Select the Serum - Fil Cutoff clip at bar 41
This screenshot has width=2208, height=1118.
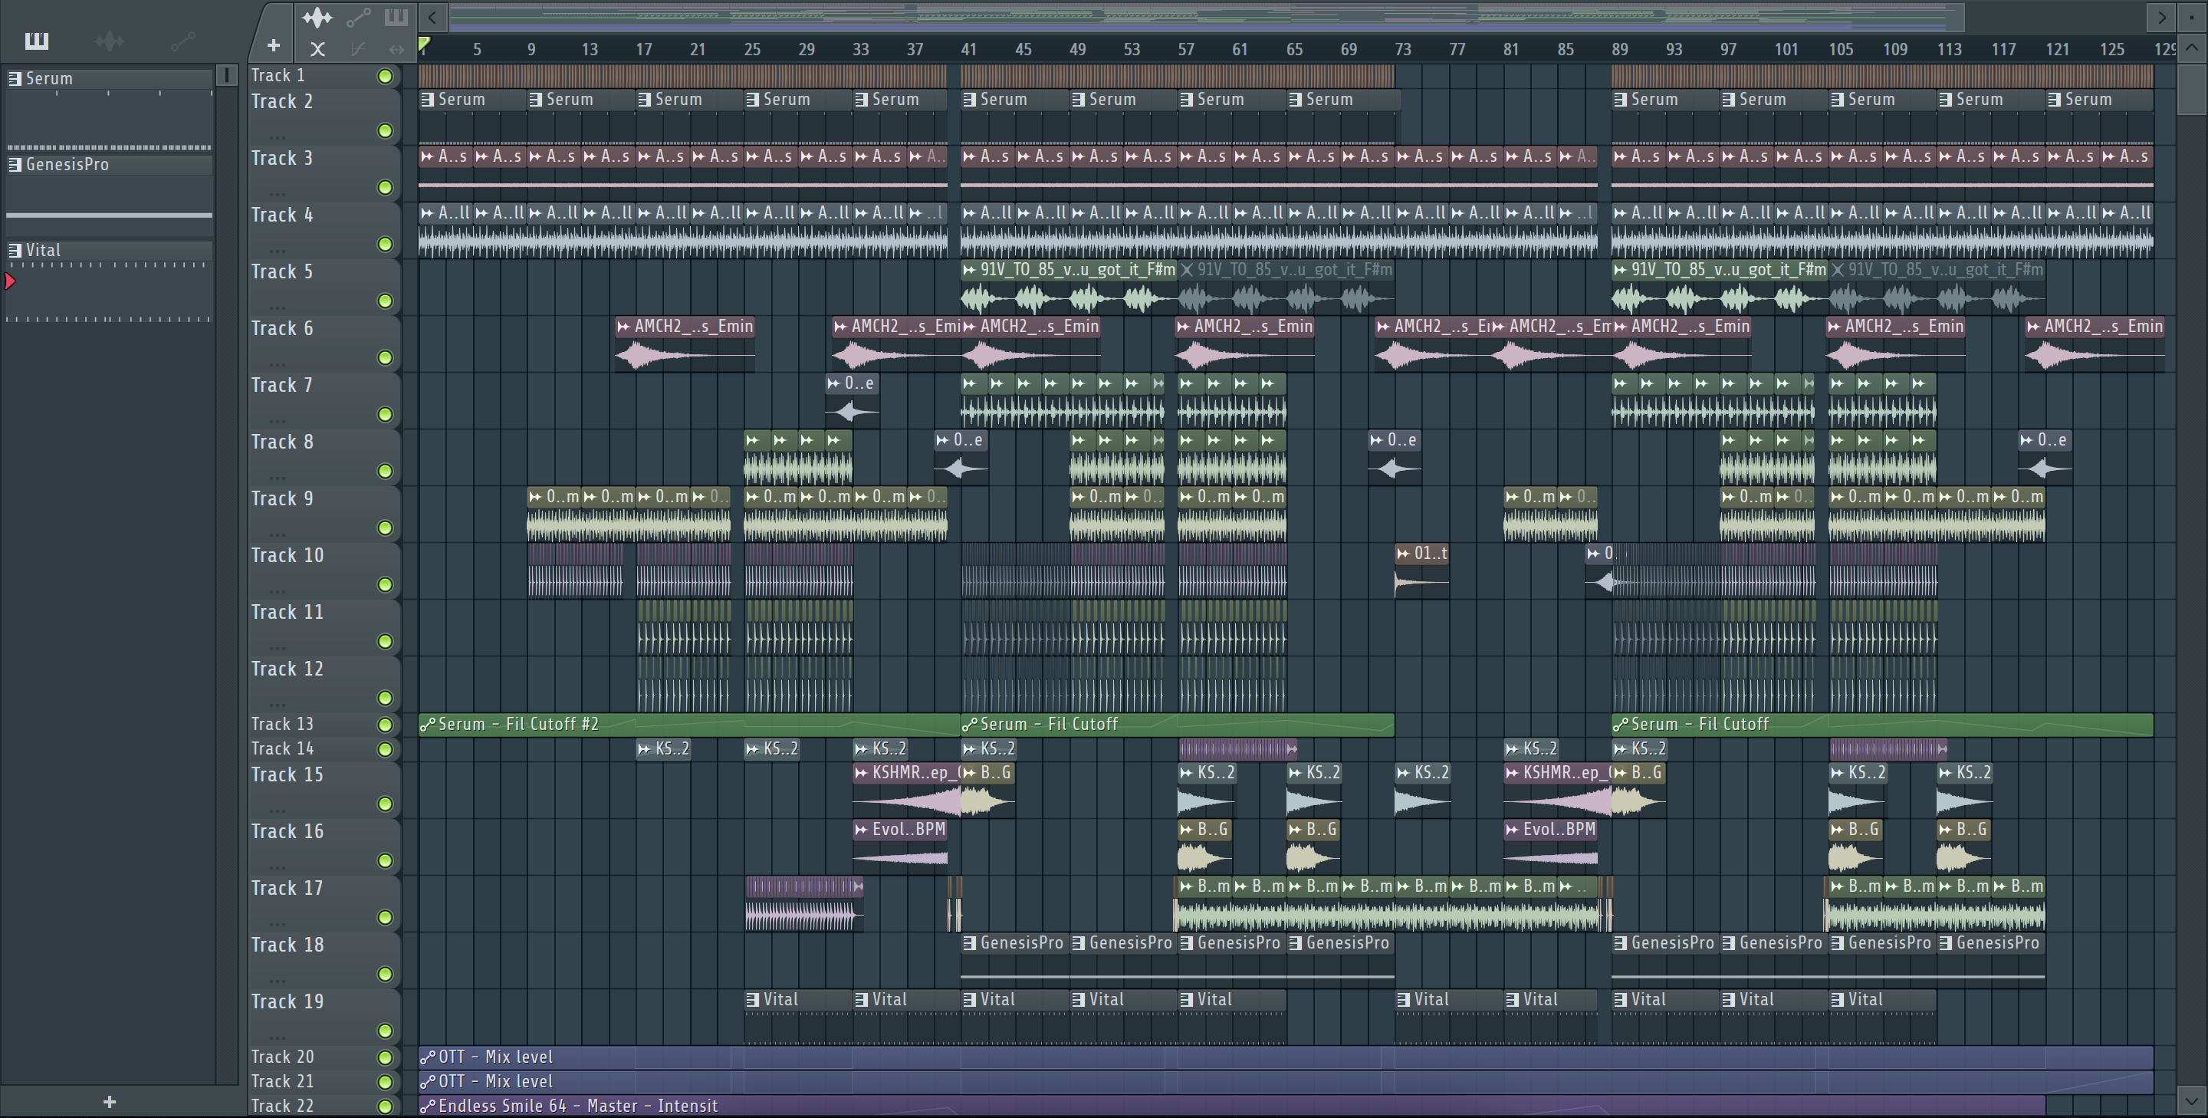1178,725
